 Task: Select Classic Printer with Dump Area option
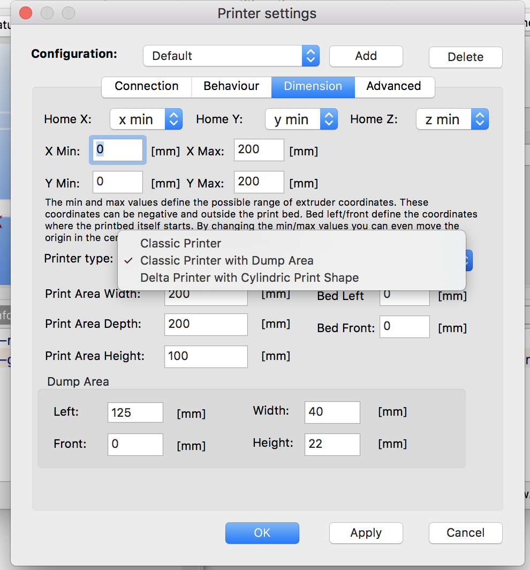pyautogui.click(x=226, y=260)
